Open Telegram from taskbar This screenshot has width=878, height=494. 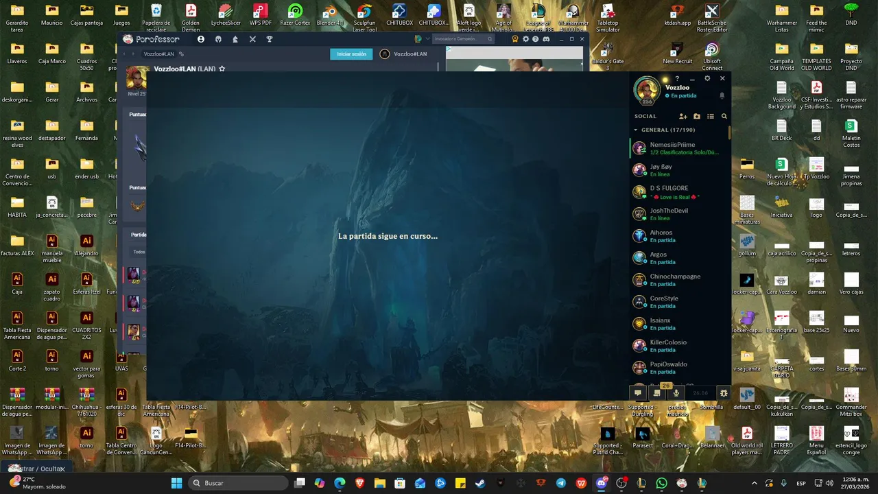click(561, 483)
